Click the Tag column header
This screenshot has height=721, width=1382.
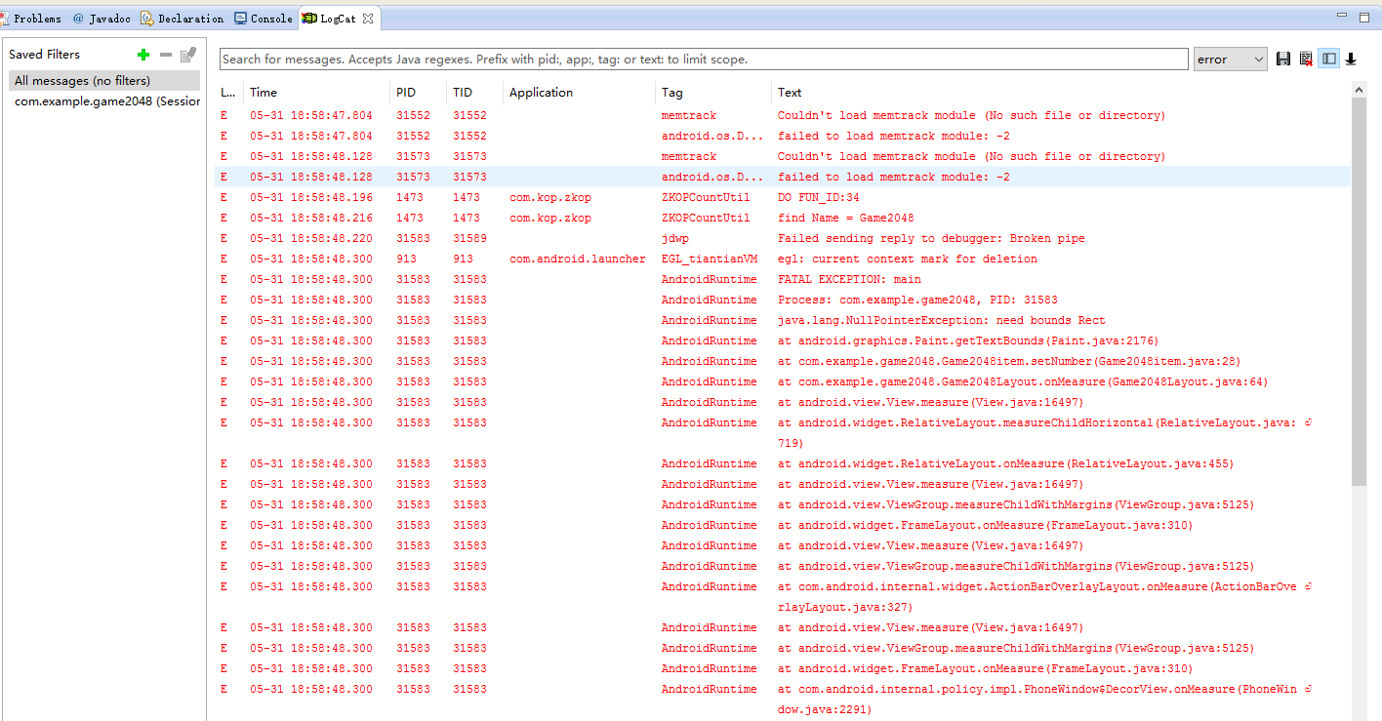tap(713, 93)
